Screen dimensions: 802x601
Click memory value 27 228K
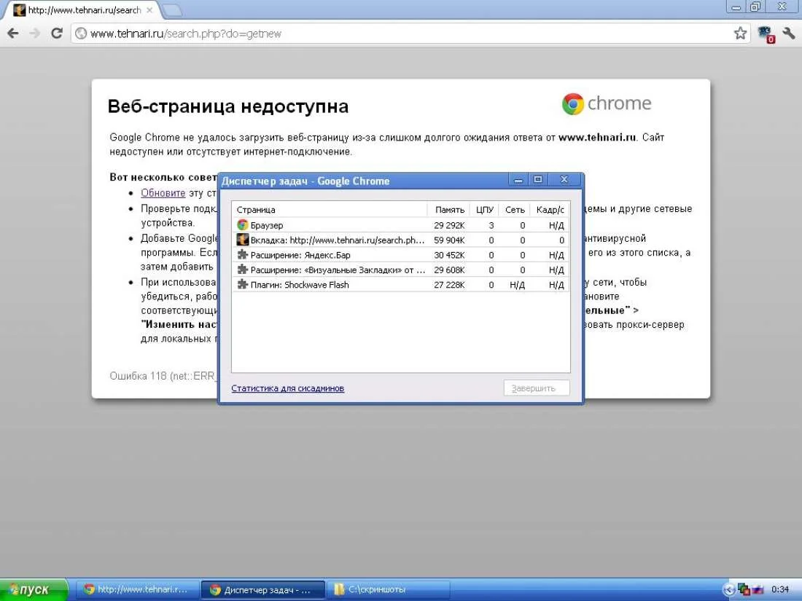coord(449,285)
